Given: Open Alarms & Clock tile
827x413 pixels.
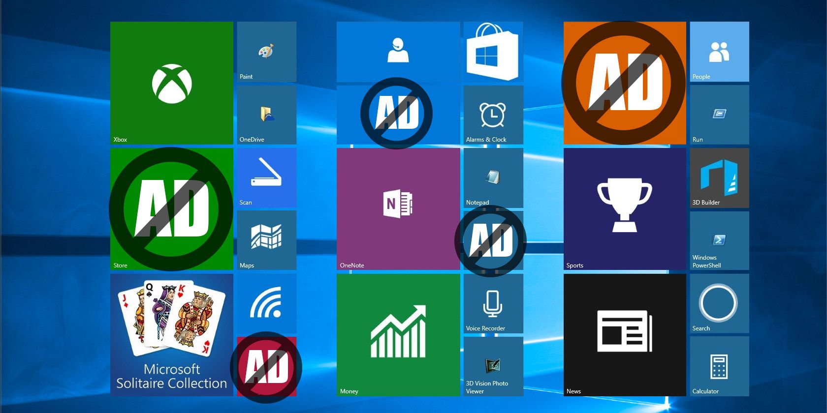Looking at the screenshot, I should 493,115.
